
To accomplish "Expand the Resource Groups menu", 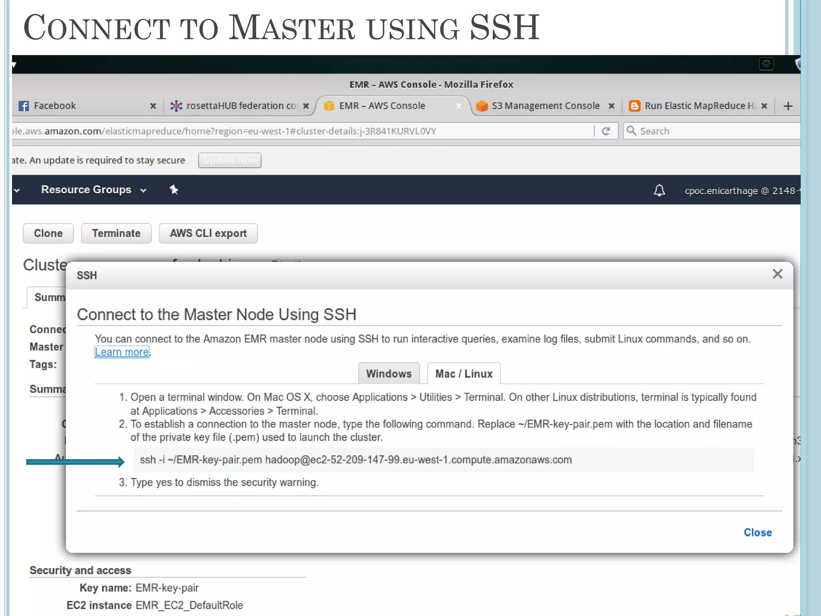I will pos(94,190).
